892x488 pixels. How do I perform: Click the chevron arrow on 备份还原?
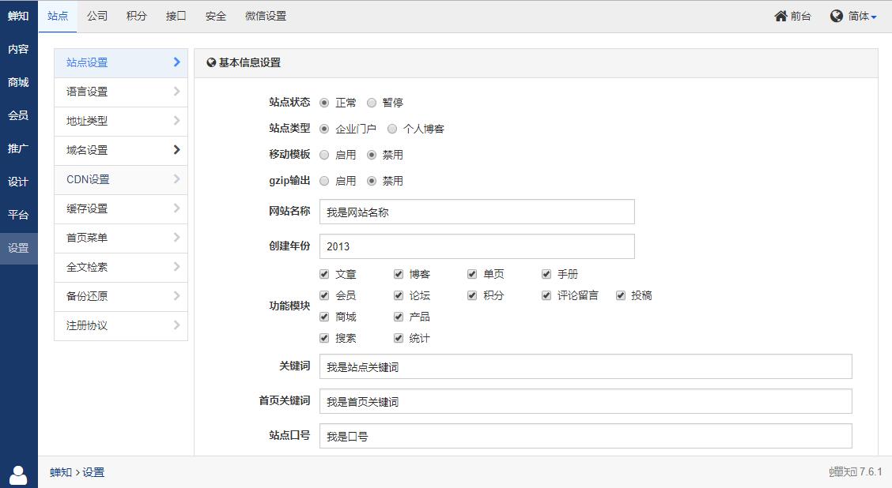tap(176, 296)
